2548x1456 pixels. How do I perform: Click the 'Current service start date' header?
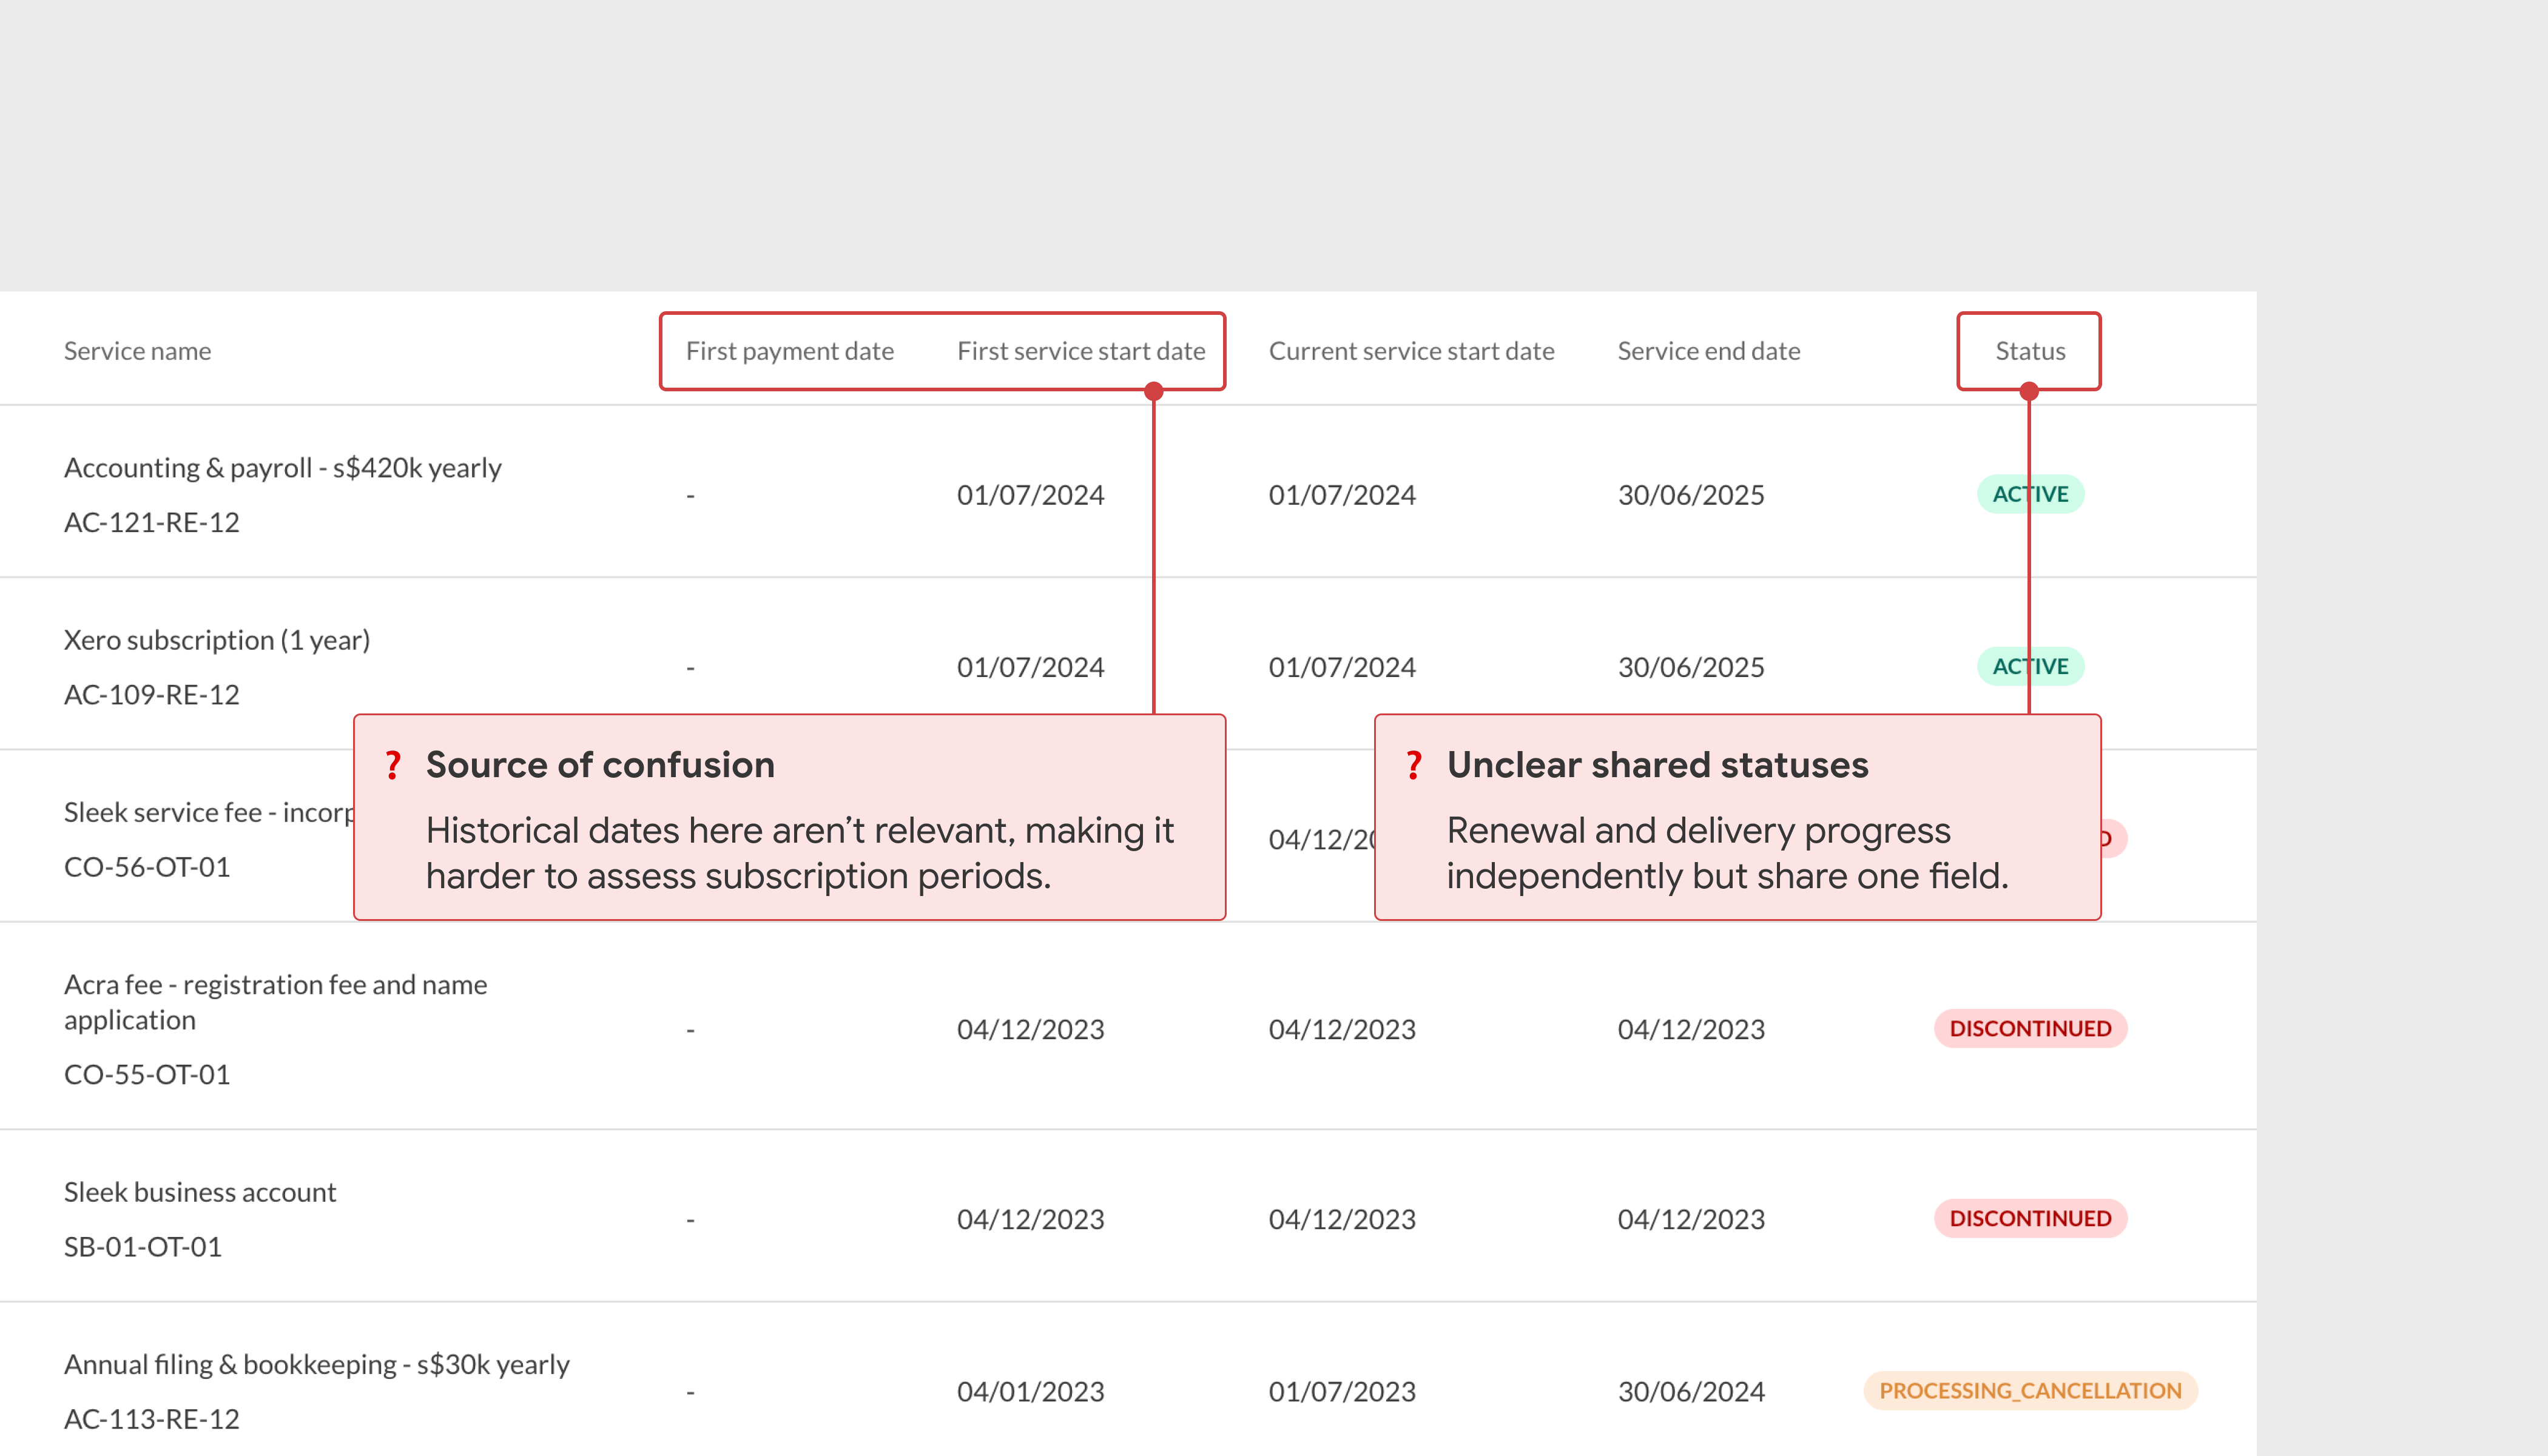[x=1411, y=351]
